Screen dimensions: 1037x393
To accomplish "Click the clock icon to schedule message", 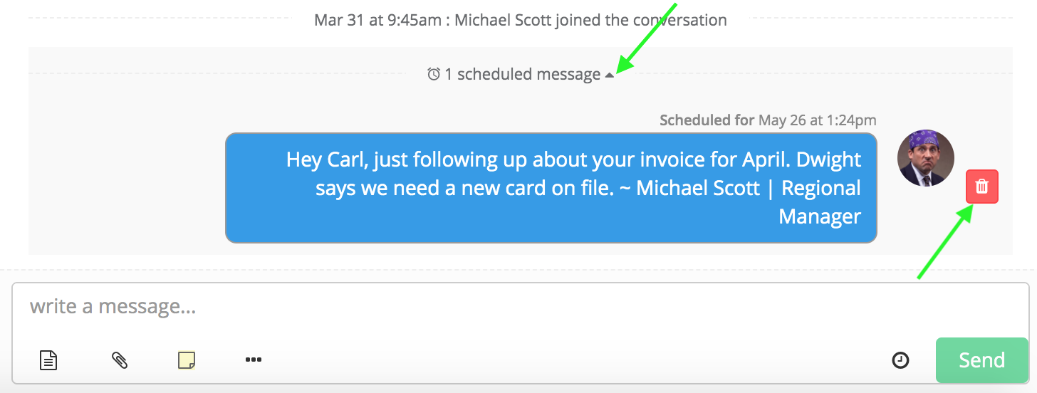I will pyautogui.click(x=900, y=360).
